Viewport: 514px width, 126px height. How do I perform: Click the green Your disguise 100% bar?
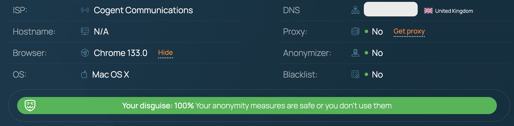(257, 106)
